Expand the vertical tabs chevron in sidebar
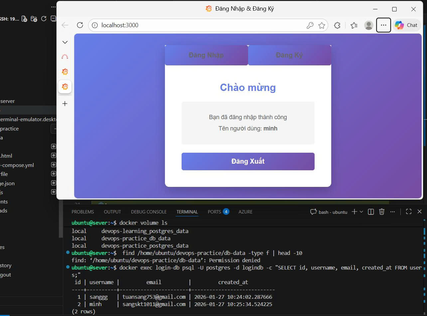The width and height of the screenshot is (427, 316). pos(65,42)
